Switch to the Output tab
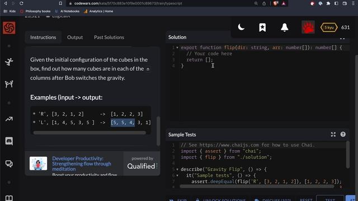The image size is (358, 201). [x=75, y=37]
